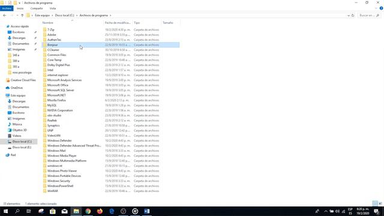Select the Core Temp folder
This screenshot has height=216, width=384.
[x=55, y=60]
